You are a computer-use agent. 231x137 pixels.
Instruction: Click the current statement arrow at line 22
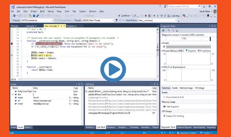pyautogui.click(x=12, y=55)
